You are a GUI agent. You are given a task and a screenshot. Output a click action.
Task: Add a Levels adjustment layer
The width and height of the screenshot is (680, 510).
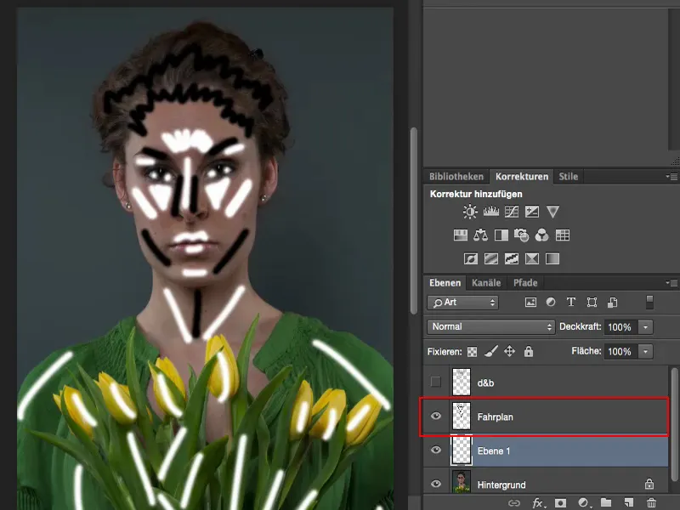[x=491, y=212]
